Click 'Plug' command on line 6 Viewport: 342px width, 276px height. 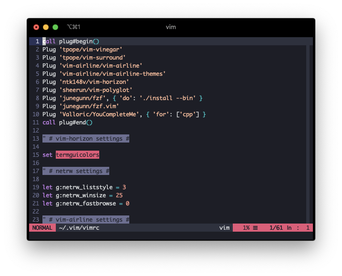pyautogui.click(x=49, y=82)
